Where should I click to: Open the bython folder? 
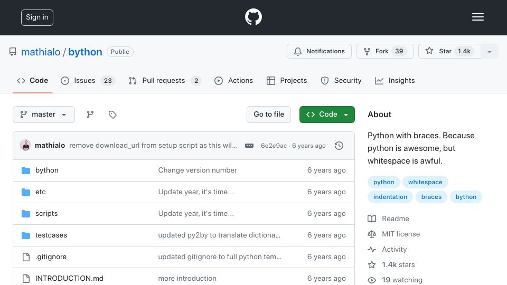pos(47,170)
